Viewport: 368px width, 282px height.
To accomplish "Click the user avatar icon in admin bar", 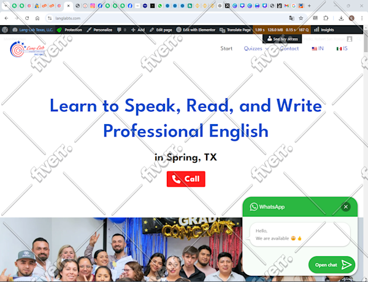I will (350, 39).
